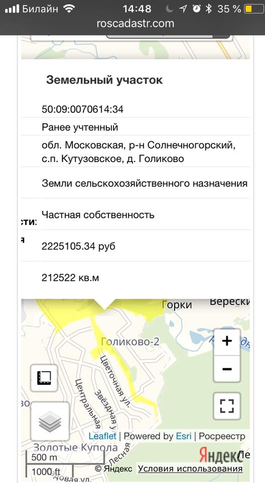Open the Leaflet attribution link

pos(102,436)
